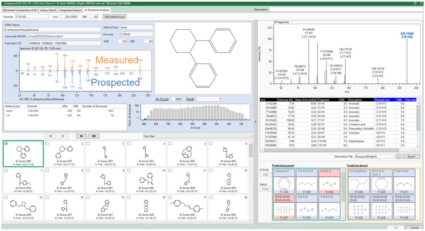Click the browse button beside Description File
Image resolution: width=425 pixels, height=231 pixels.
click(x=399, y=157)
